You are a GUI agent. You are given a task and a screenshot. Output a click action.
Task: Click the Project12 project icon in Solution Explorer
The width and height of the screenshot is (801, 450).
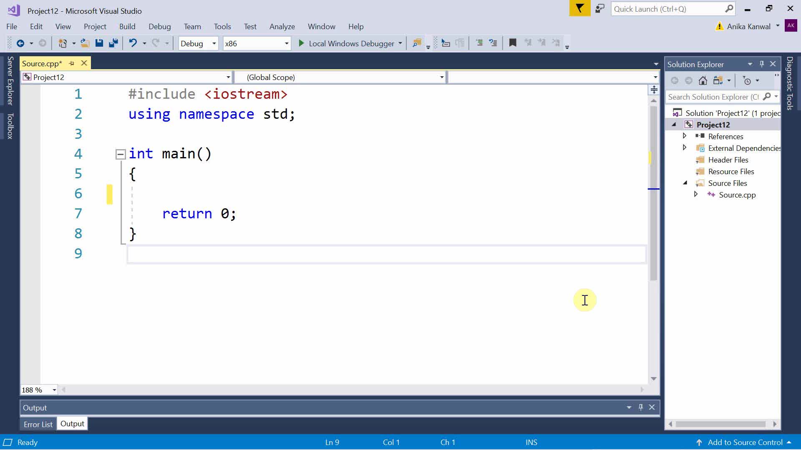(689, 125)
